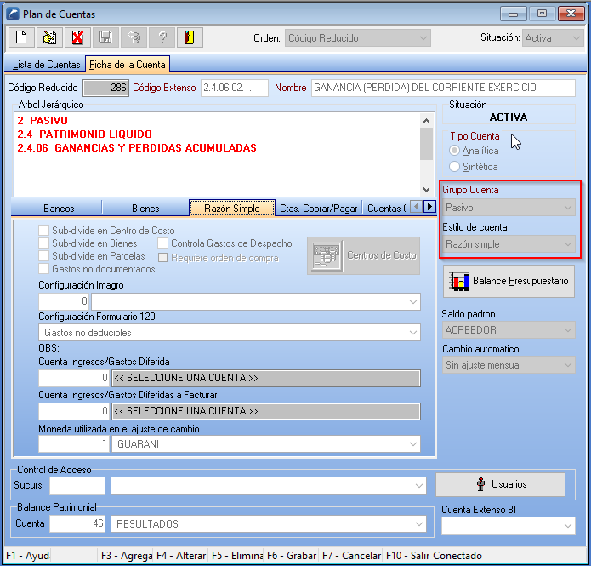Show previous sub-tabs with left arrow
Screen dimensions: 591x566
[x=416, y=207]
